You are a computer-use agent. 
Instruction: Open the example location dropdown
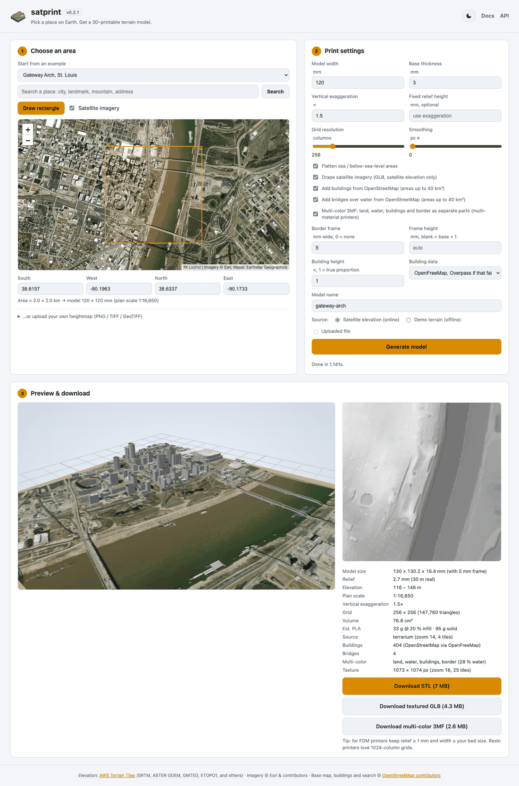[153, 75]
